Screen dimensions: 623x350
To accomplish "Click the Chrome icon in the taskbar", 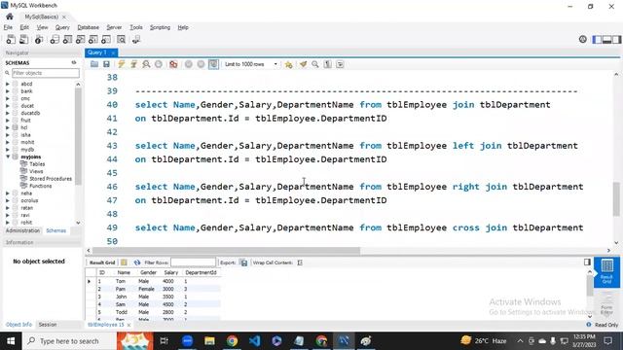I will tap(232, 341).
